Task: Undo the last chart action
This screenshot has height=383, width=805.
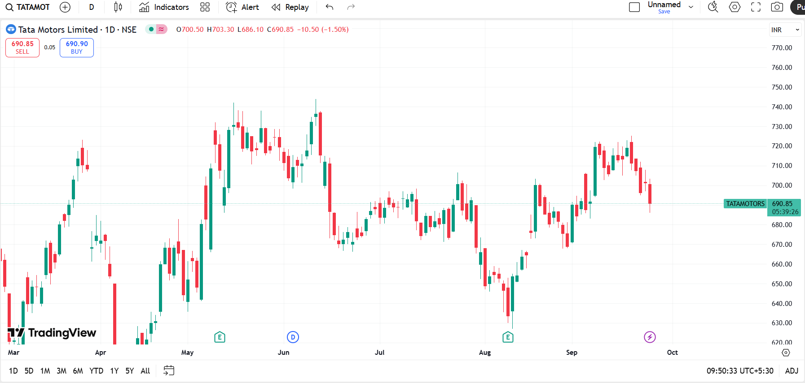Action: 330,7
